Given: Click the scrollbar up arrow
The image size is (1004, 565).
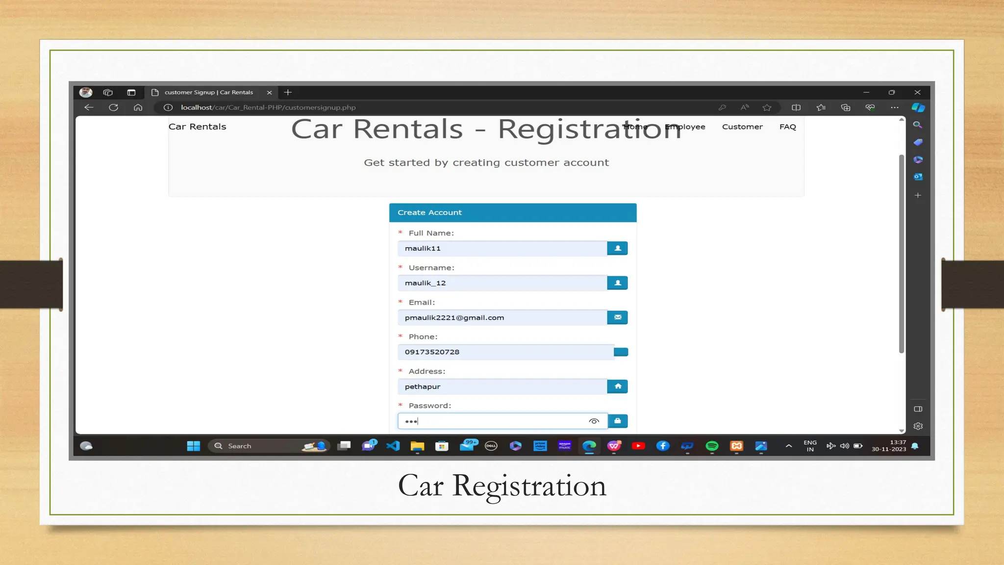Looking at the screenshot, I should (x=901, y=120).
